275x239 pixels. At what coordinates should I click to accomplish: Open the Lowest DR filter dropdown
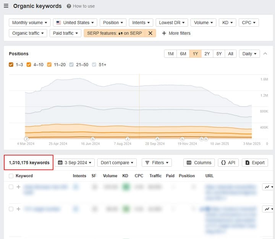click(172, 23)
